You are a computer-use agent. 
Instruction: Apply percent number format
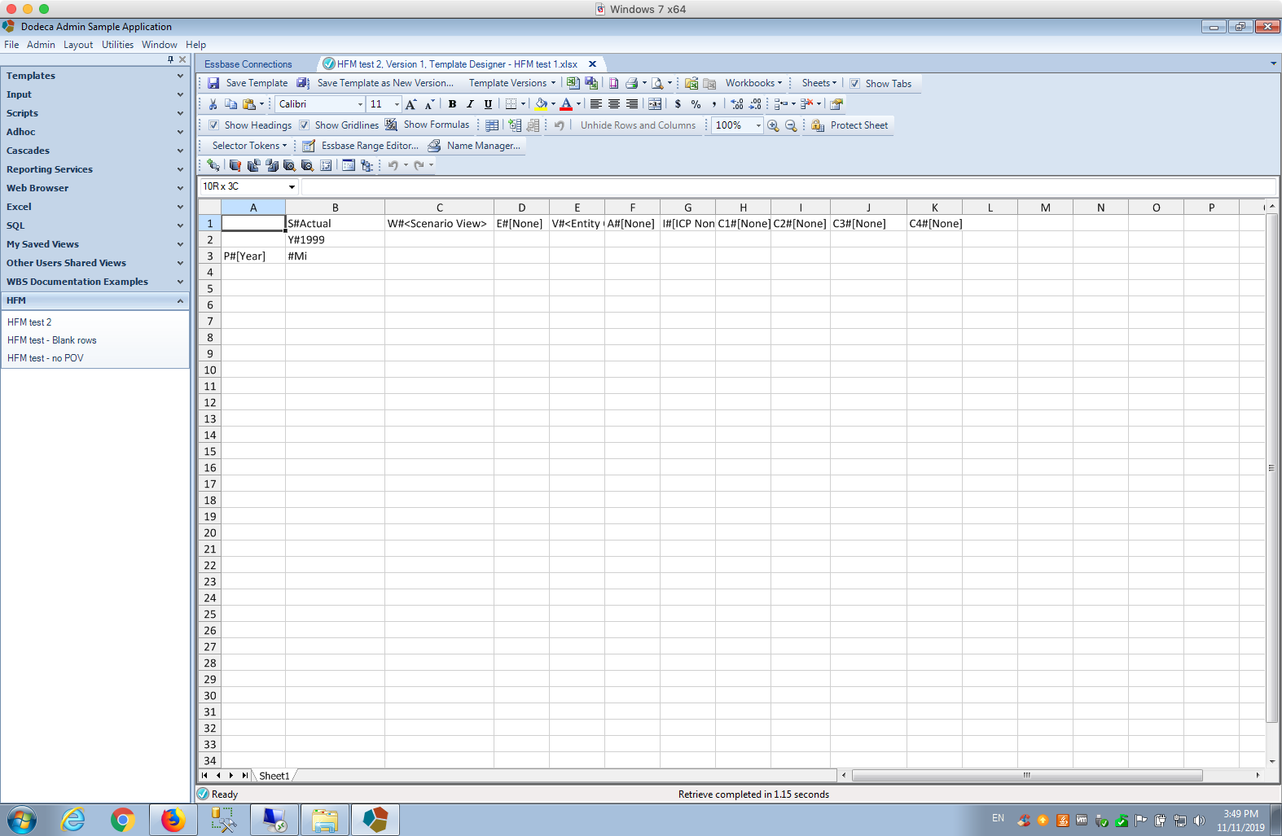(696, 104)
